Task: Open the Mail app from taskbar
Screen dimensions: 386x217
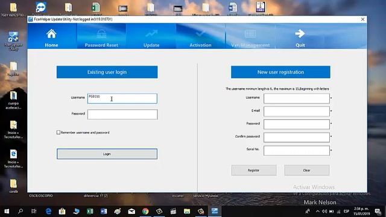Action: click(131, 211)
